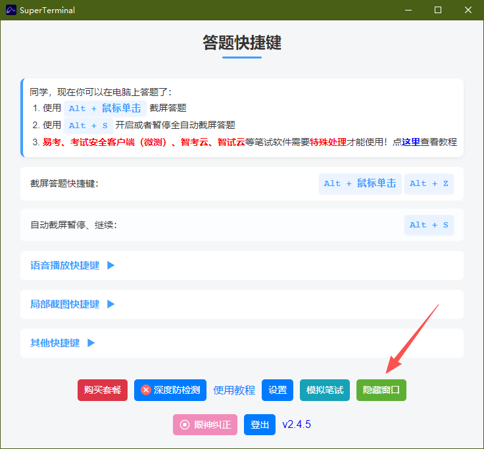Expand the 语音播放快捷键 section arrow
484x449 pixels.
(111, 266)
